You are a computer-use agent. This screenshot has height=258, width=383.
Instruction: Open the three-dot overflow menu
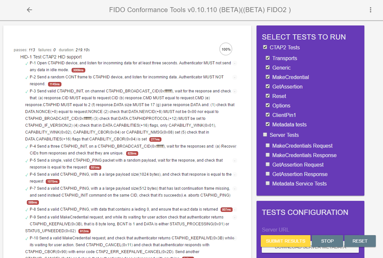370,10
